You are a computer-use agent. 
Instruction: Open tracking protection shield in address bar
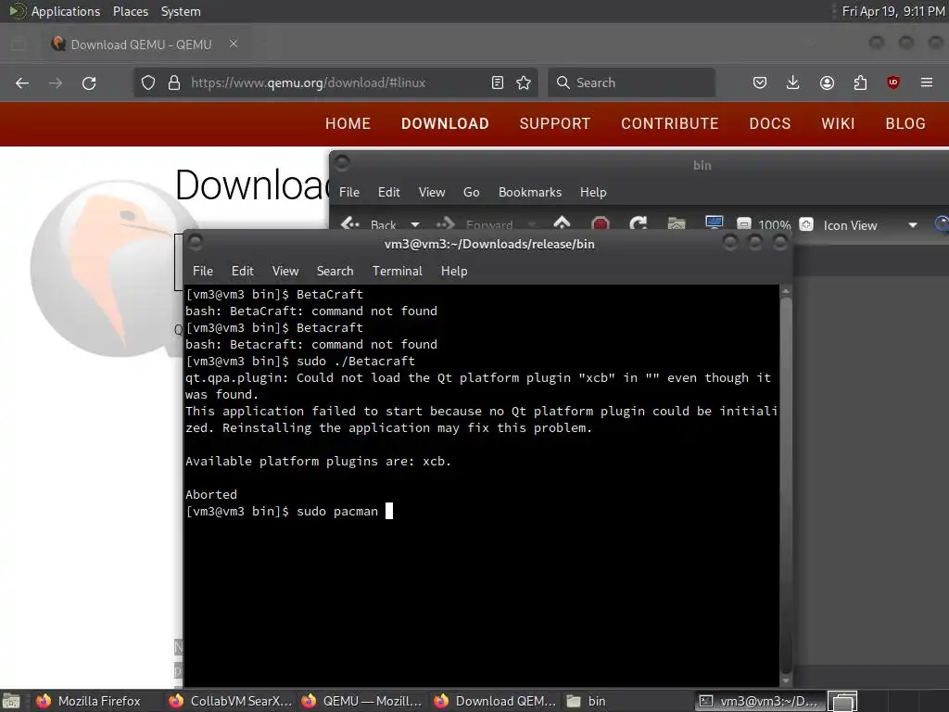pos(148,83)
